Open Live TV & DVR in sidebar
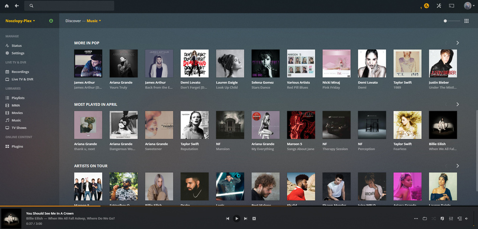This screenshot has height=229, width=478. [x=20, y=79]
